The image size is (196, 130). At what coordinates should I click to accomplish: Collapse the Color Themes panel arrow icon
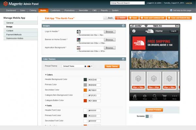(123, 59)
